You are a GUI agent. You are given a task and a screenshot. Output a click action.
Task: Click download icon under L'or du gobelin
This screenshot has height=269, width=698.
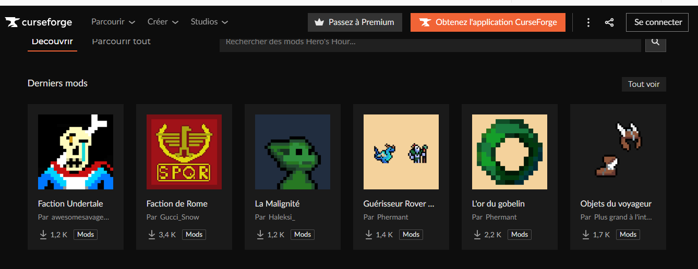click(477, 235)
